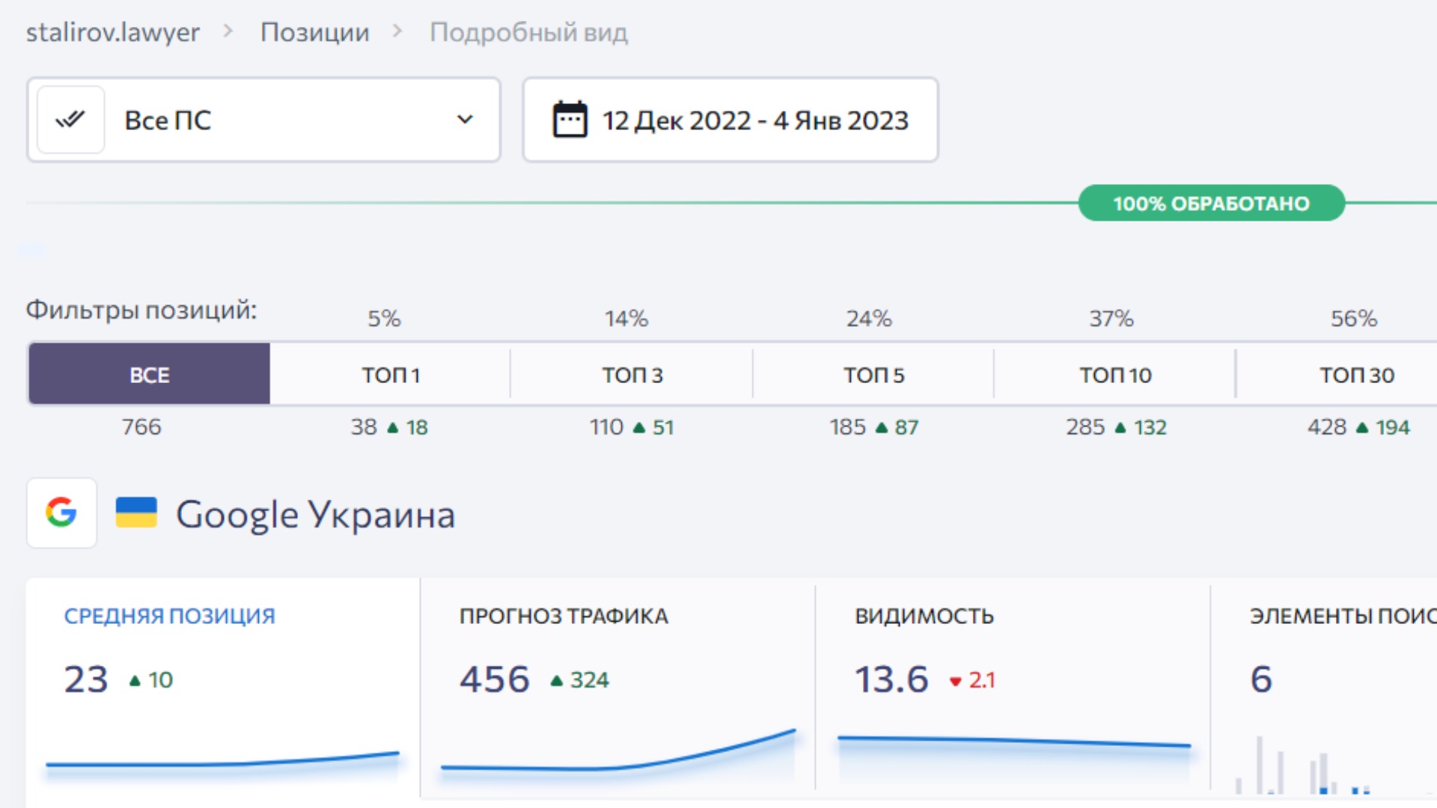The height and width of the screenshot is (808, 1437).
Task: Click the ТОП 5 count 185
Action: [x=847, y=426]
